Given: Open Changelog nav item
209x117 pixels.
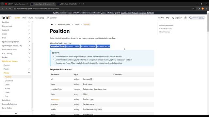Looking at the screenshot, I should coord(40,18).
